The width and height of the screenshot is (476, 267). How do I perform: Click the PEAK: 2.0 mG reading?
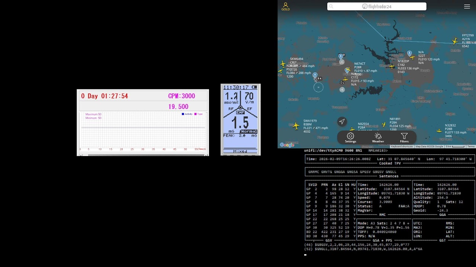240,136
